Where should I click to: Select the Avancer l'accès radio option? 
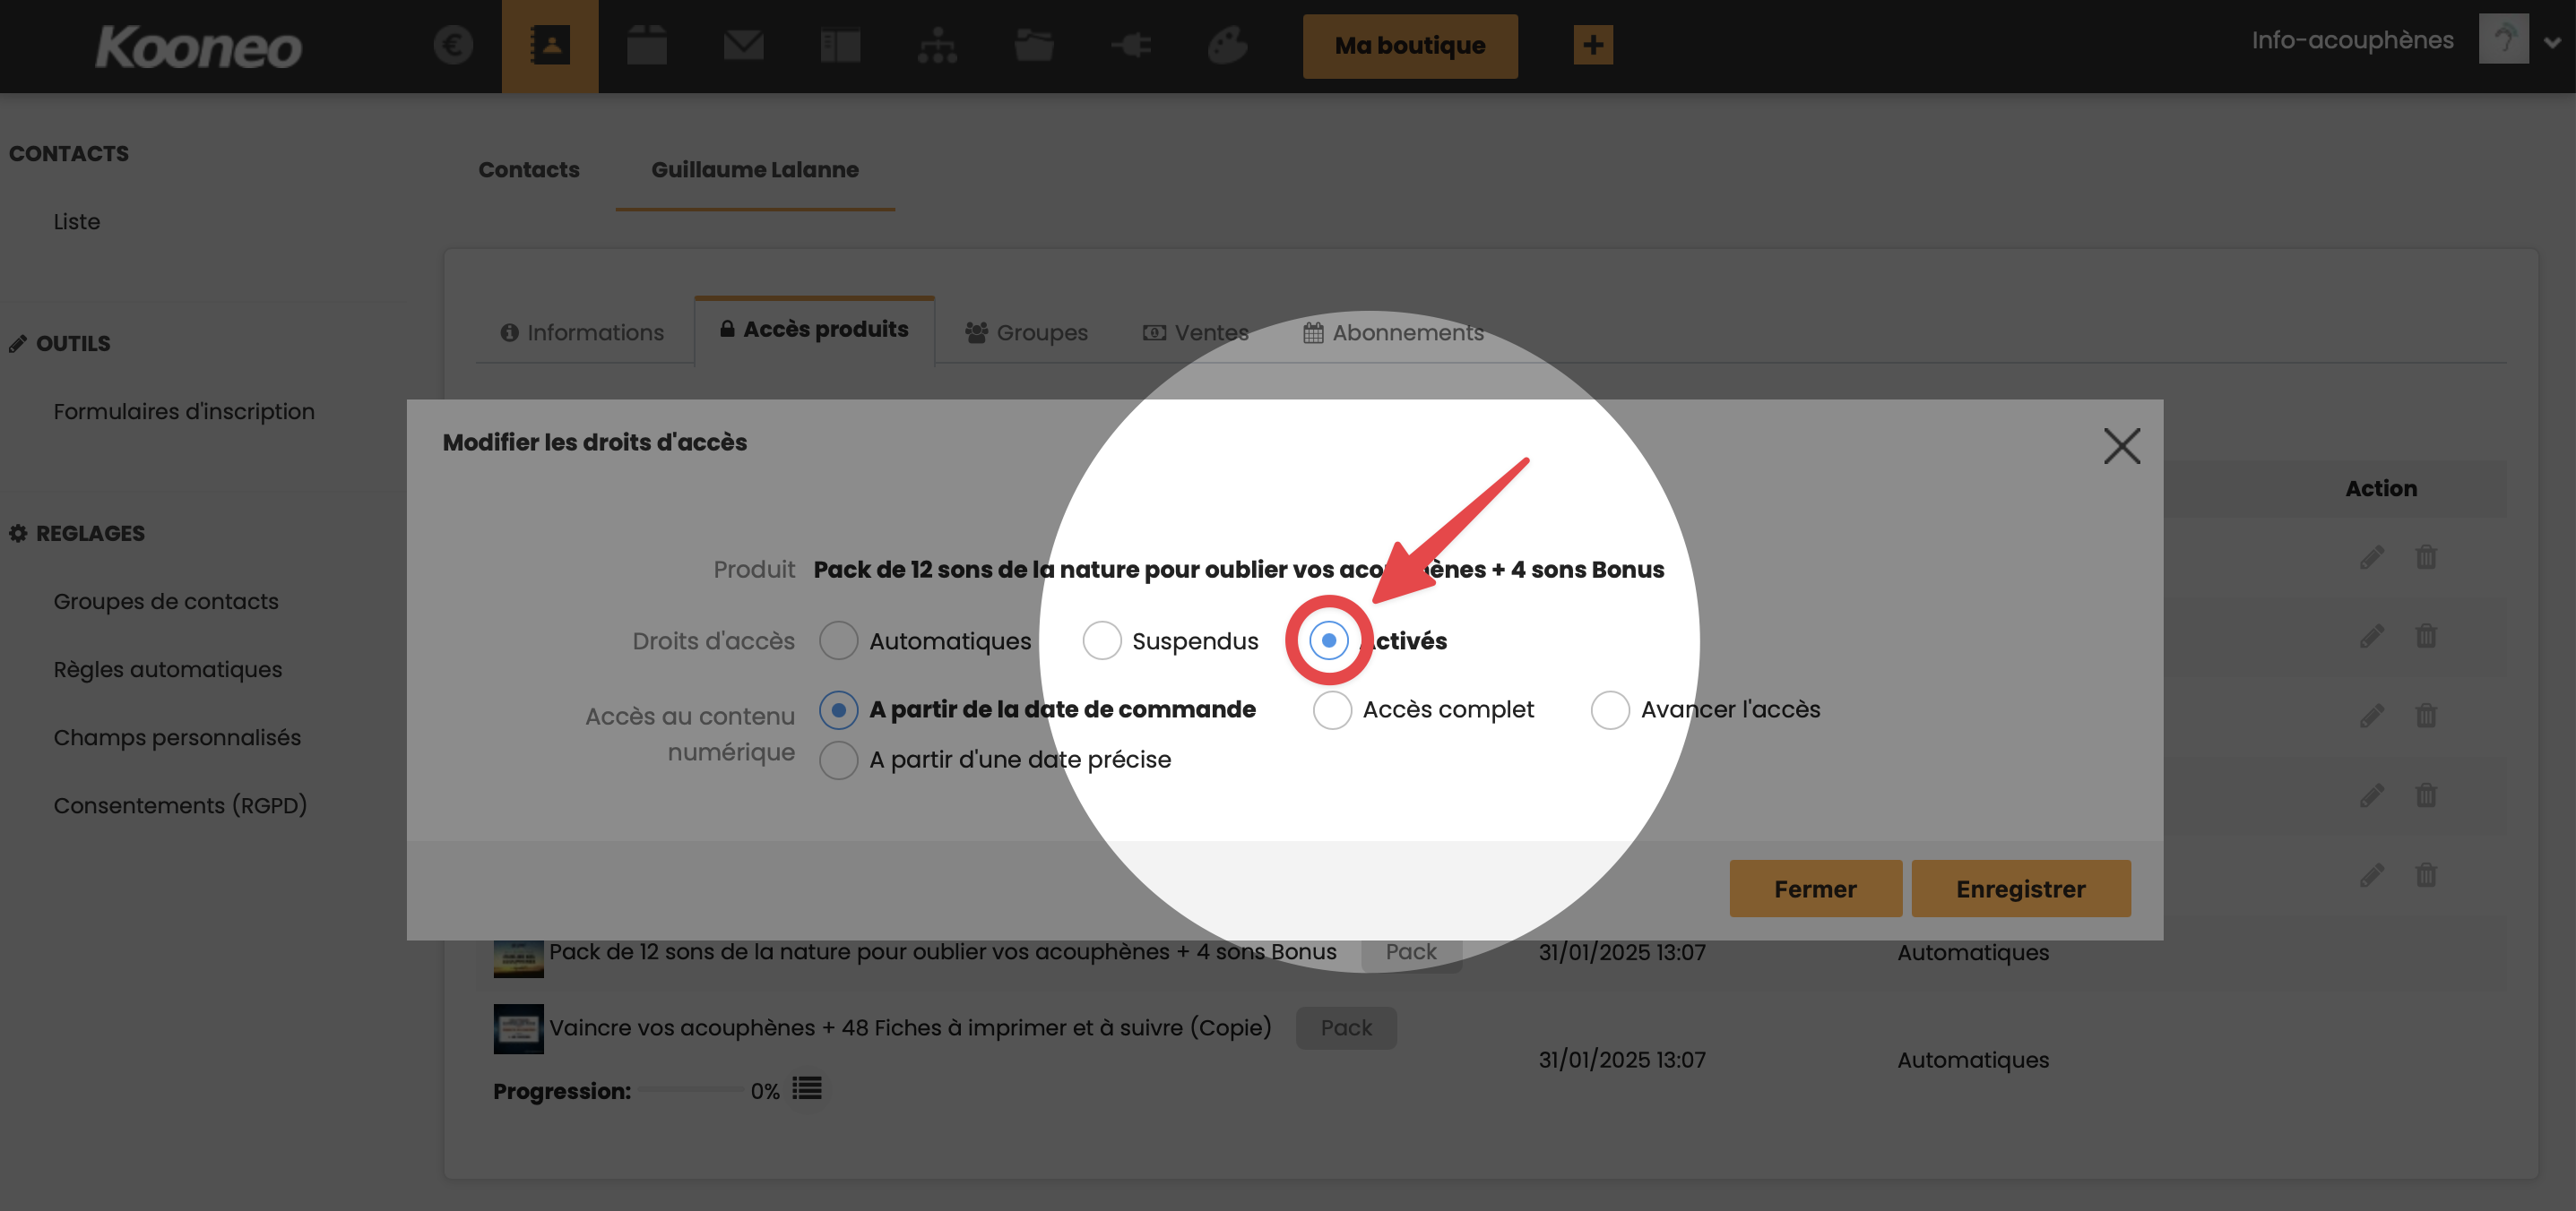(1611, 709)
